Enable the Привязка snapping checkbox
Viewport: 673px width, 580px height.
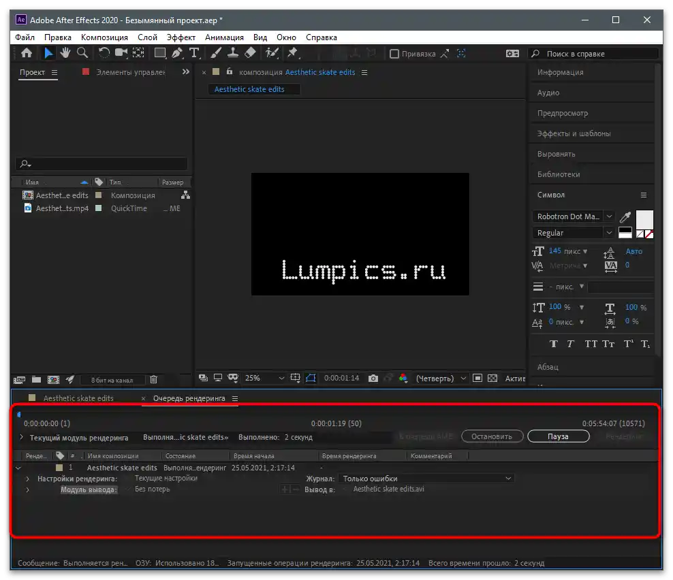394,54
